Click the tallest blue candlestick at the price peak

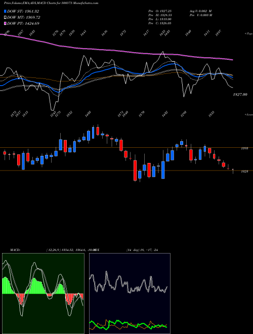pos(93,133)
